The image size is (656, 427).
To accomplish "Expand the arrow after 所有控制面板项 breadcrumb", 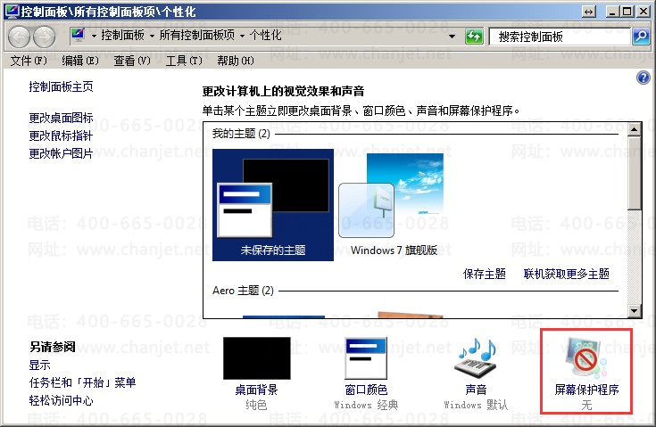I will pos(241,36).
